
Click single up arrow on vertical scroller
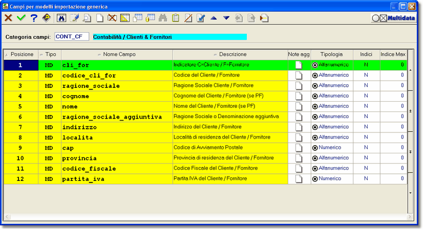click(411, 71)
